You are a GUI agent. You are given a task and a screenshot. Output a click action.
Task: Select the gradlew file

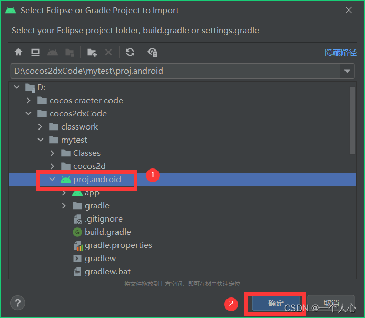pyautogui.click(x=100, y=259)
